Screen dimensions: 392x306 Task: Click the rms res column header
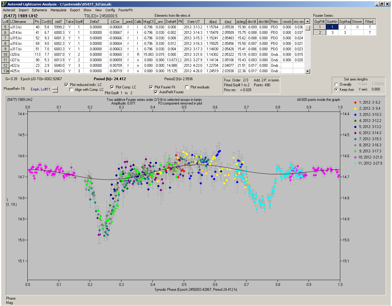coord(299,22)
